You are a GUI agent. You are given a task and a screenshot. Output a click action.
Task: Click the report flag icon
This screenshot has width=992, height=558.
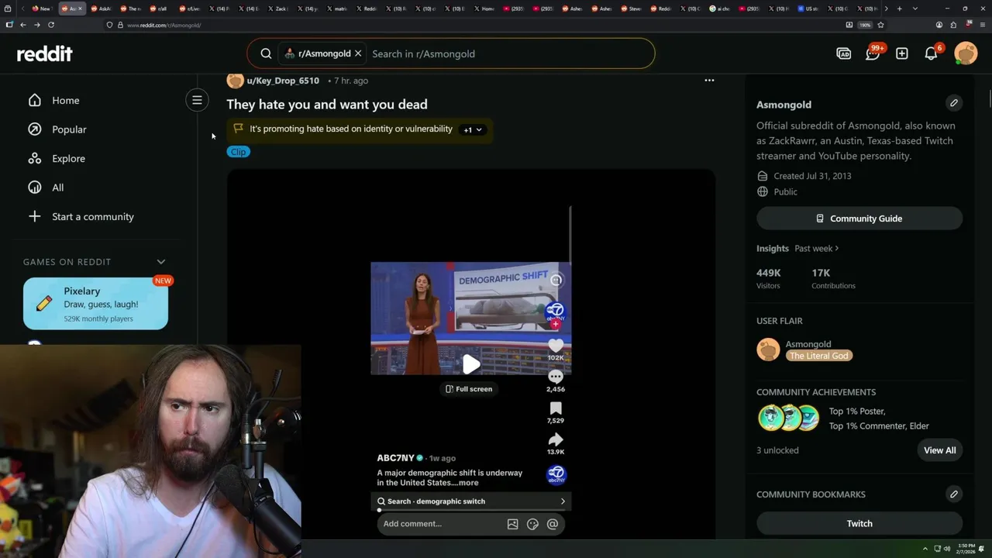point(239,129)
